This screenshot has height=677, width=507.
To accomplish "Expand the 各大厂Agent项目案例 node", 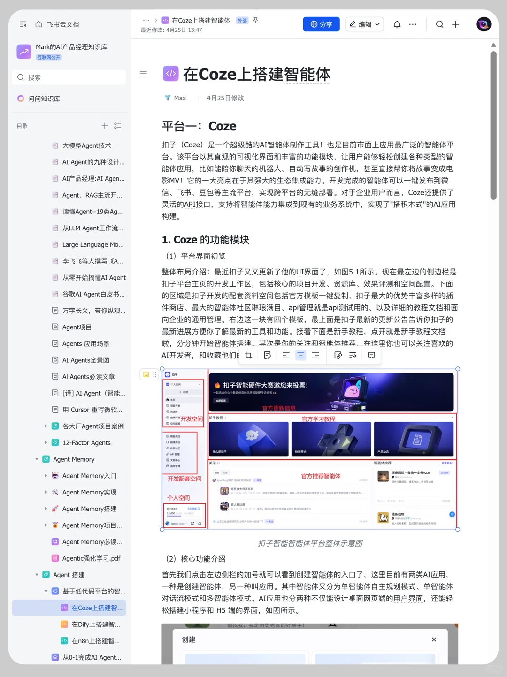I will tap(46, 426).
